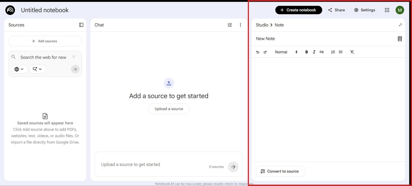Open the Normal text style dropdown
Image resolution: width=412 pixels, height=186 pixels.
coord(286,52)
